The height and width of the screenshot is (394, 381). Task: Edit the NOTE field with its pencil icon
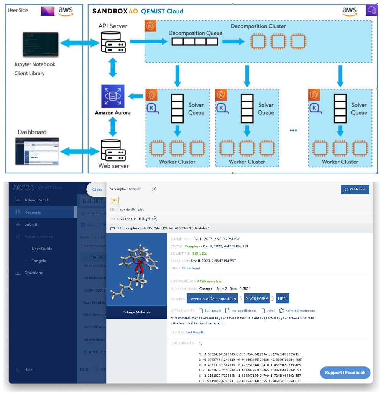pyautogui.click(x=154, y=219)
